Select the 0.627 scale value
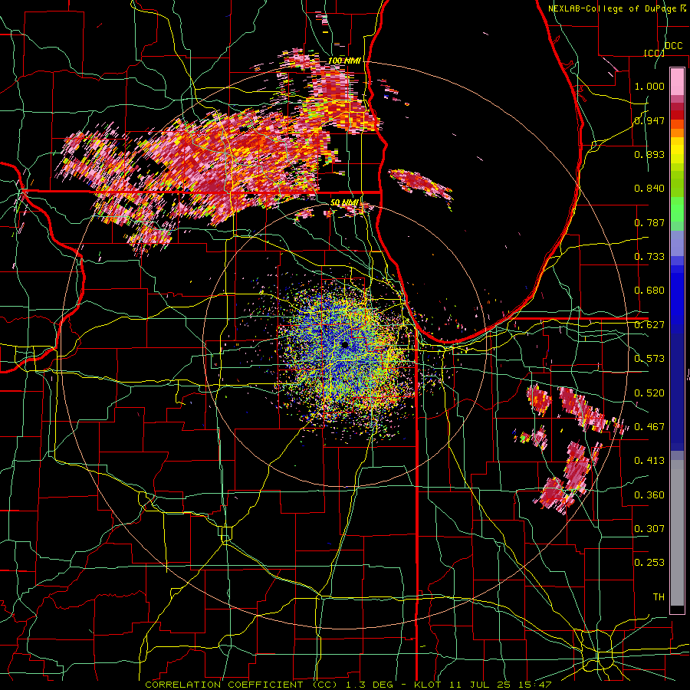690x690 pixels. coord(649,325)
